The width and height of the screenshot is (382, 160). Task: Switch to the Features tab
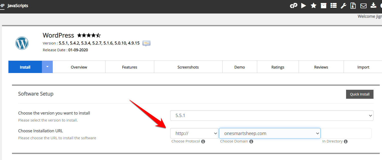tap(129, 67)
